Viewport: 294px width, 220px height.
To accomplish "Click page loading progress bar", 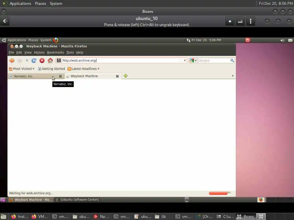I will [220, 193].
